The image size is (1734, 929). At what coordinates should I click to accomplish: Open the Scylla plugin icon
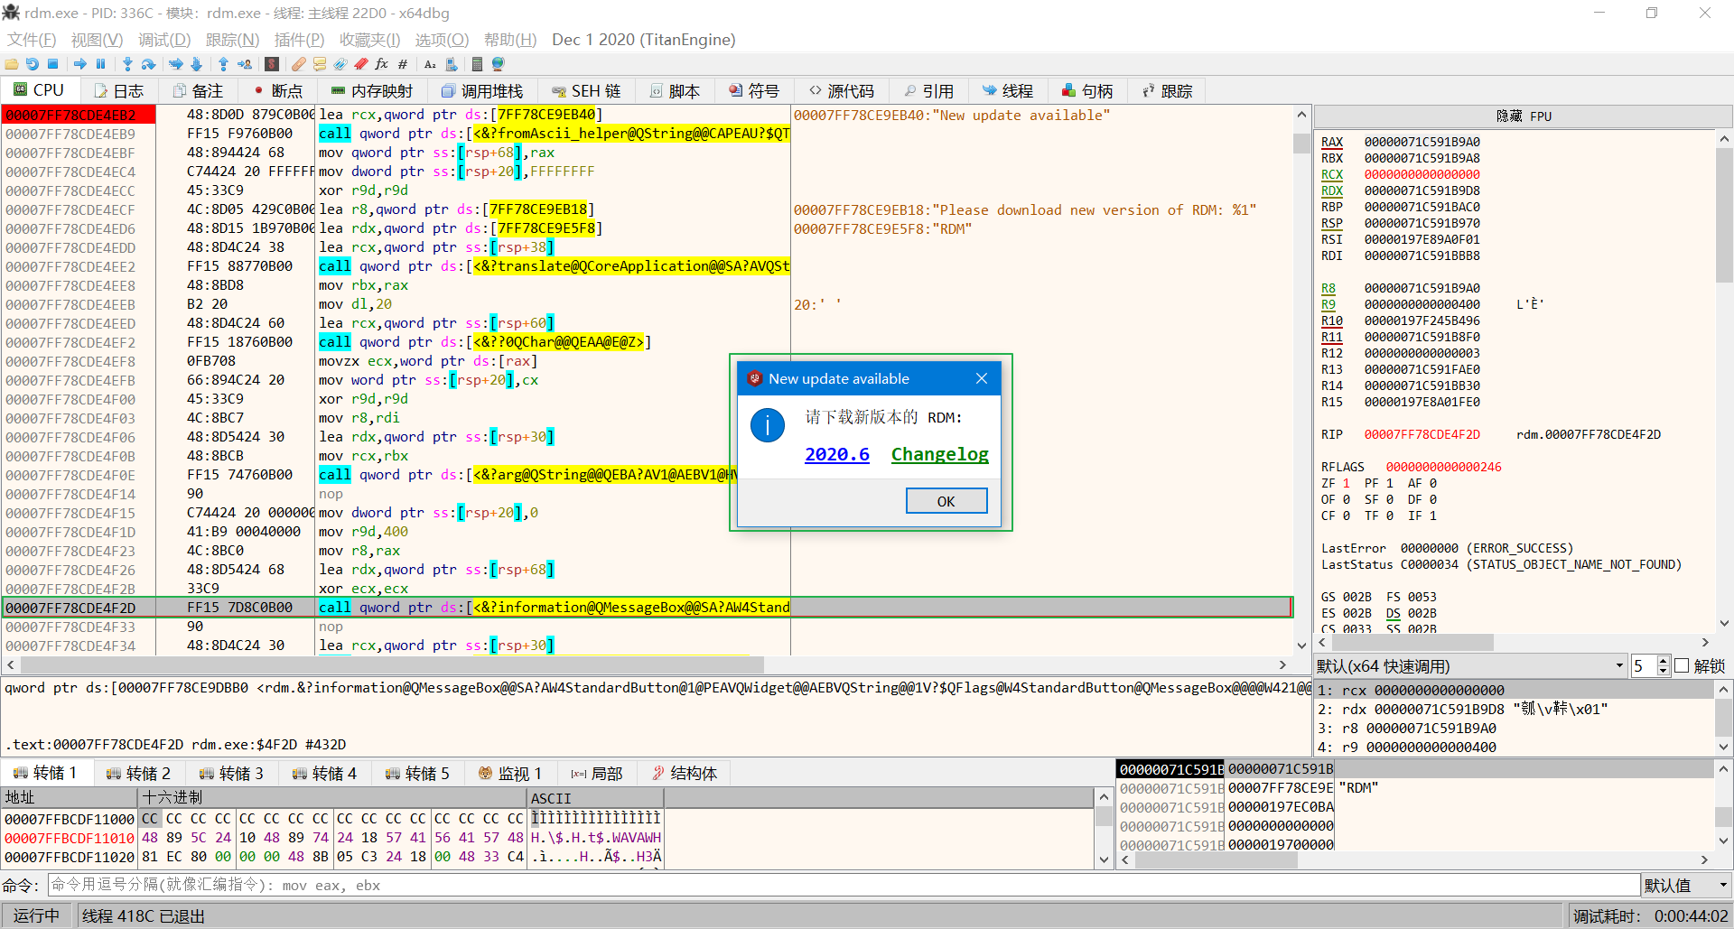[272, 64]
